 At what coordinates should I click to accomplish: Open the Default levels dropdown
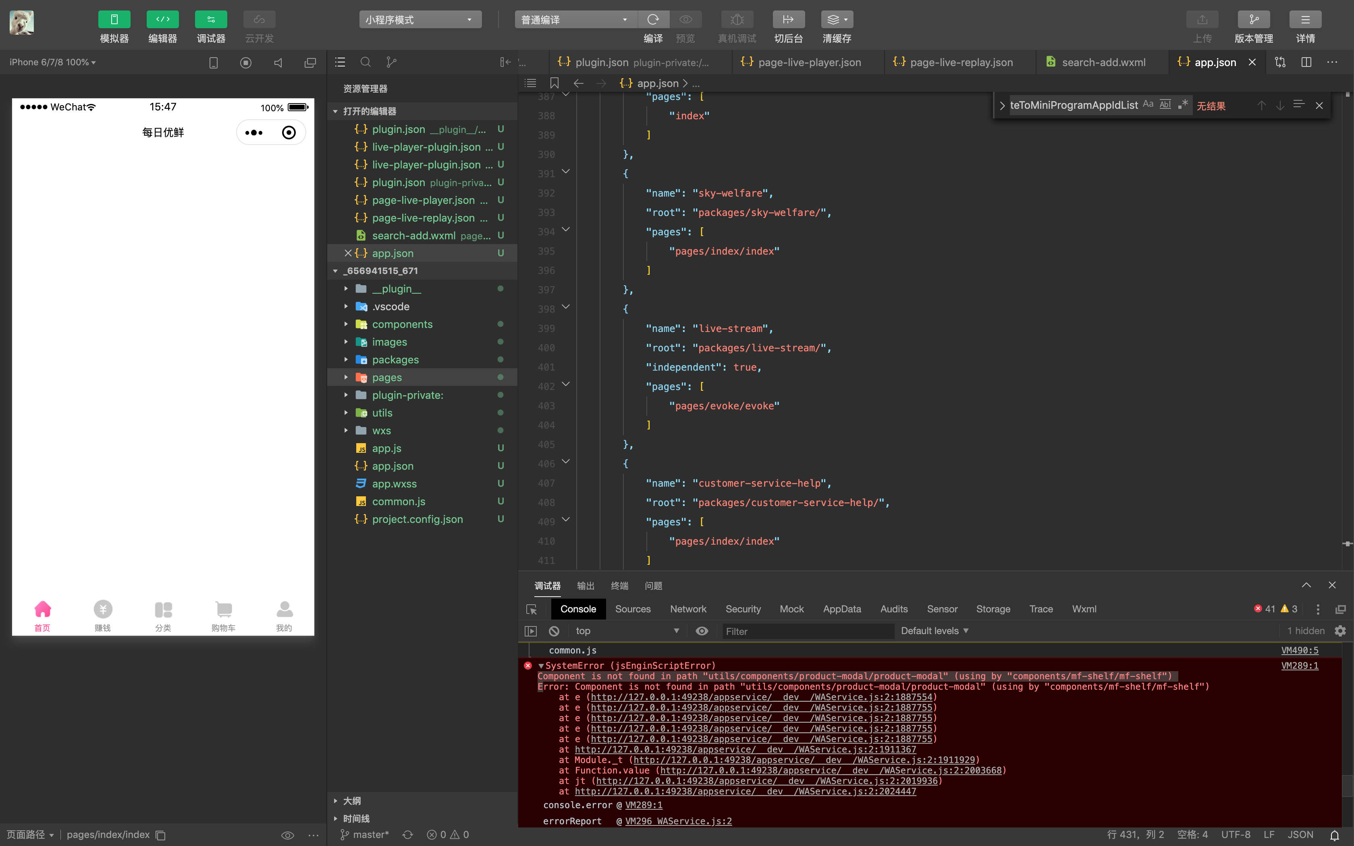coord(935,631)
